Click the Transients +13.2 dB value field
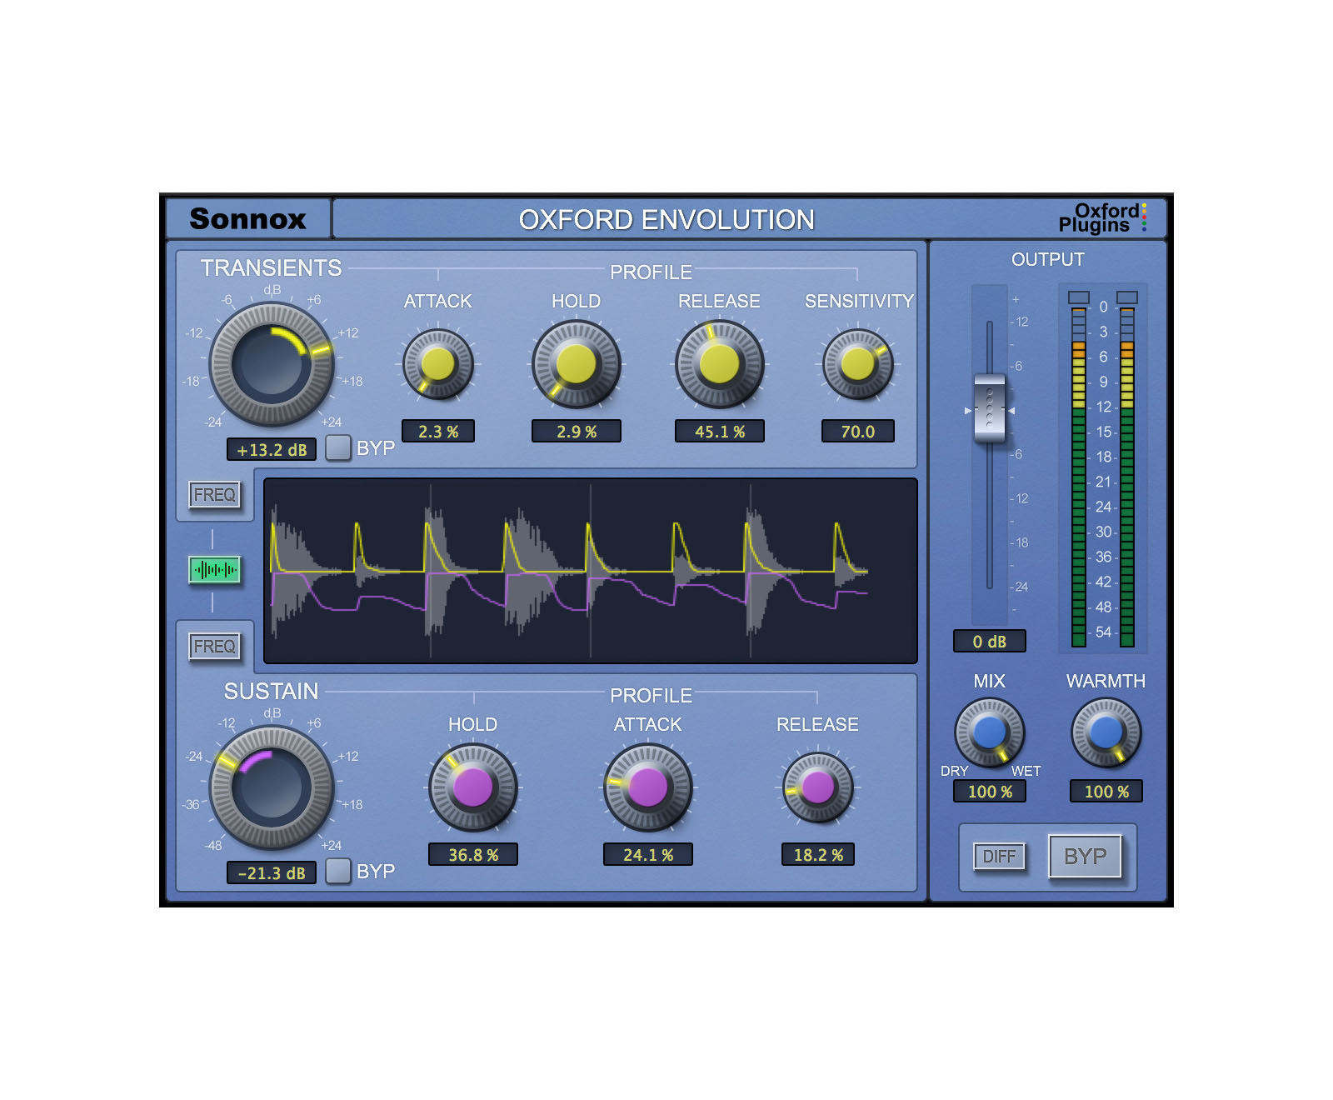This screenshot has width=1333, height=1100. click(272, 450)
